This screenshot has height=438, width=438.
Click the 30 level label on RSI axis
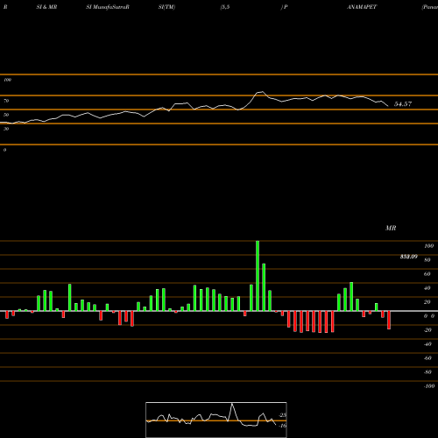click(x=6, y=129)
